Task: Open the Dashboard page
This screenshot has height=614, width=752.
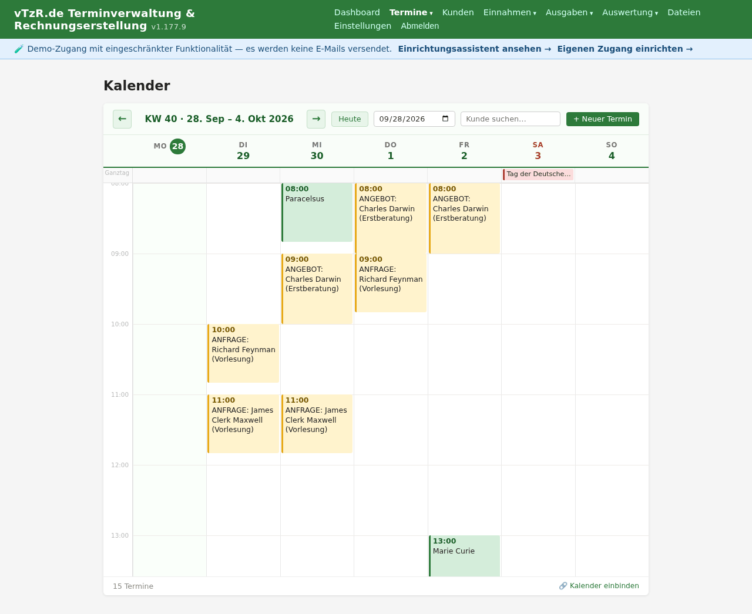Action: [x=357, y=12]
